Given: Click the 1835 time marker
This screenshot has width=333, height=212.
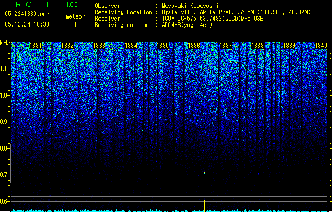Looking at the screenshot, I should click(x=163, y=46).
